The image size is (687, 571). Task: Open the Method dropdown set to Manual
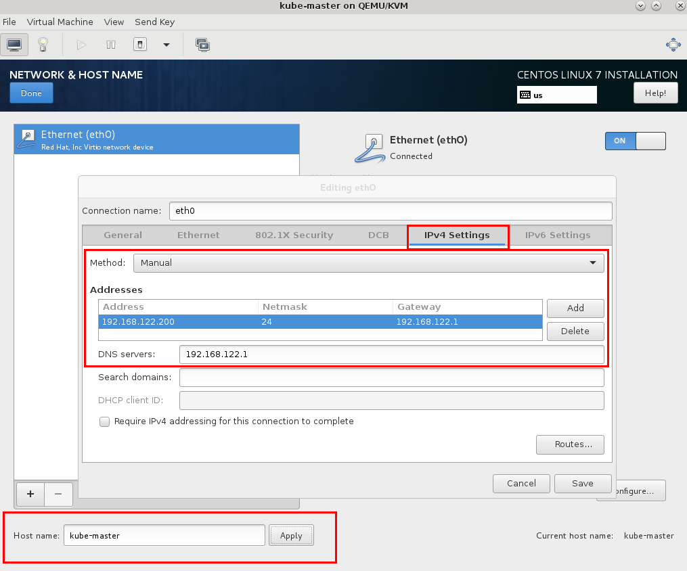pyautogui.click(x=368, y=262)
